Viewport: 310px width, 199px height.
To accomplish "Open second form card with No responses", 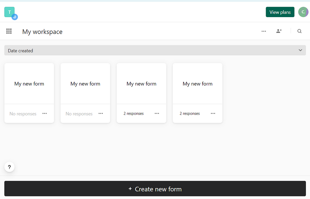I will 85,93.
